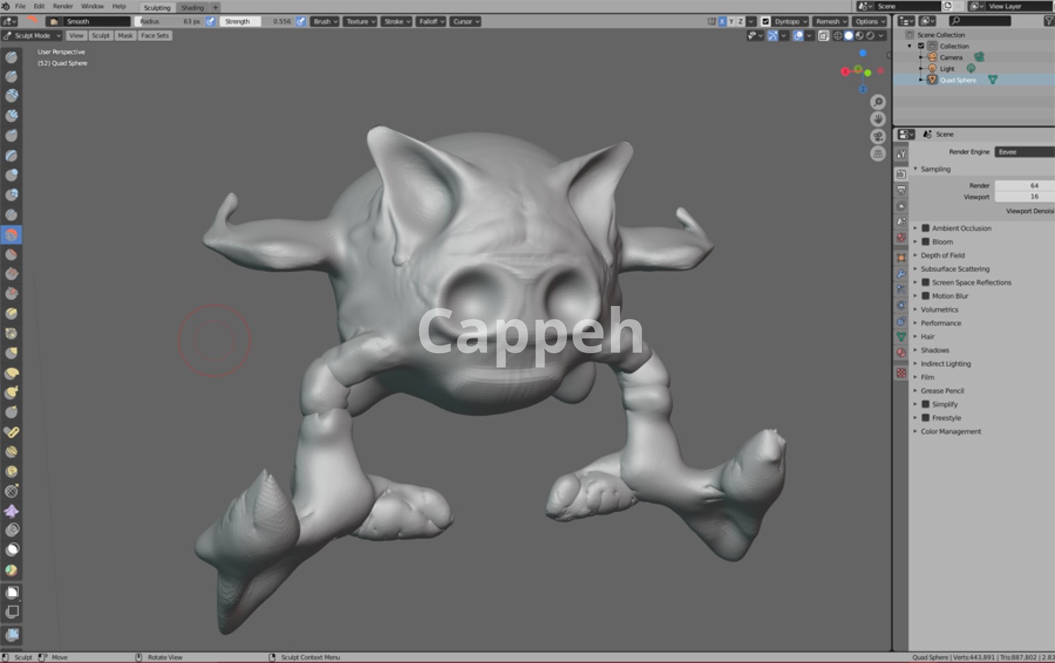
Task: Toggle camera view icon in viewport
Action: [878, 136]
